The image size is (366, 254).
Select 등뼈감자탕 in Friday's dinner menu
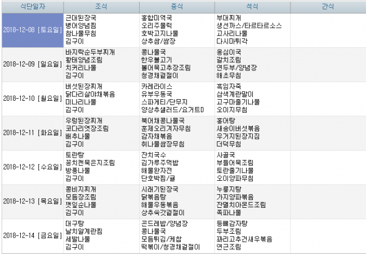point(232,223)
